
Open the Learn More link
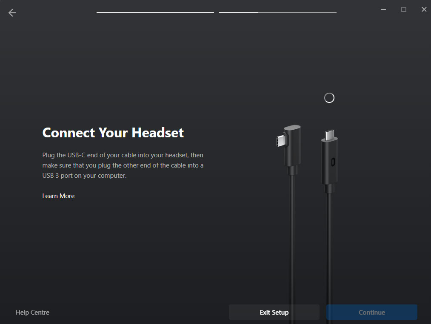[x=58, y=196]
